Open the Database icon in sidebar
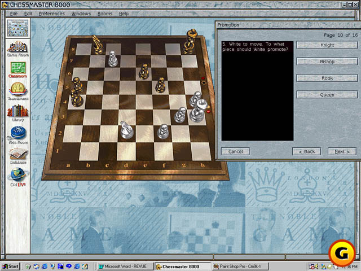The width and height of the screenshot is (361, 271). (18, 154)
